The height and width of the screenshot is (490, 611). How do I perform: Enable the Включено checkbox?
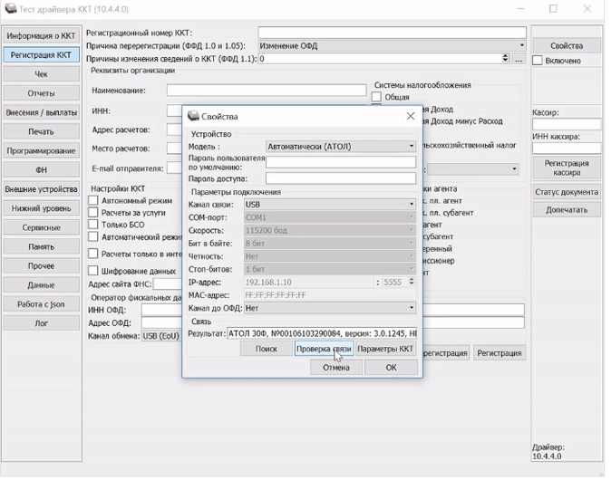(x=538, y=61)
